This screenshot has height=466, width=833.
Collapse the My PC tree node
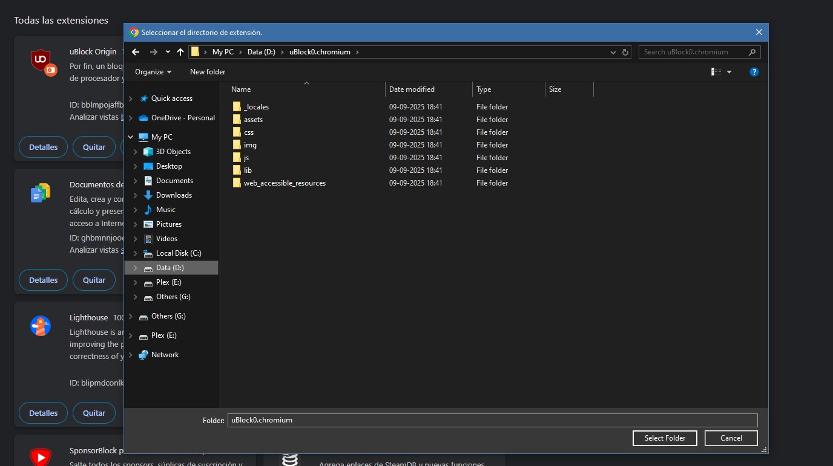point(131,137)
